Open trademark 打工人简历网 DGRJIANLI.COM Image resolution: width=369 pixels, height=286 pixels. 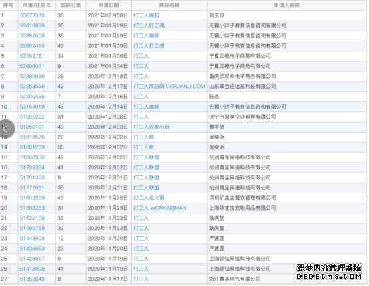[x=169, y=87]
